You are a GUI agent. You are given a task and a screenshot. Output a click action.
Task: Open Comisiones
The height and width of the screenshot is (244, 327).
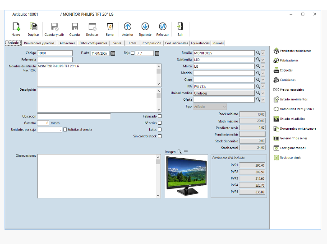pos(285,80)
